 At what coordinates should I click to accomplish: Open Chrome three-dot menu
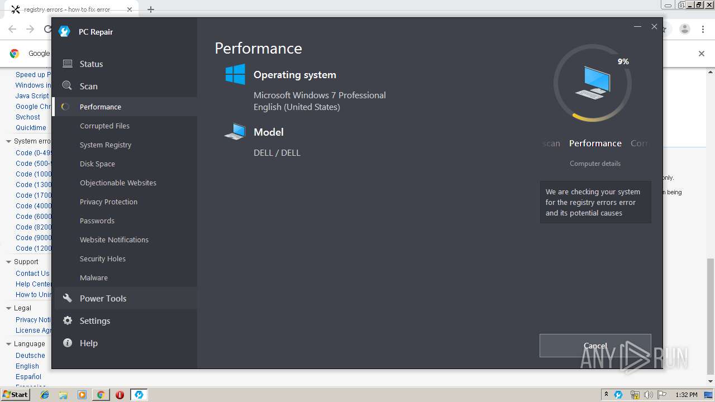point(703,29)
